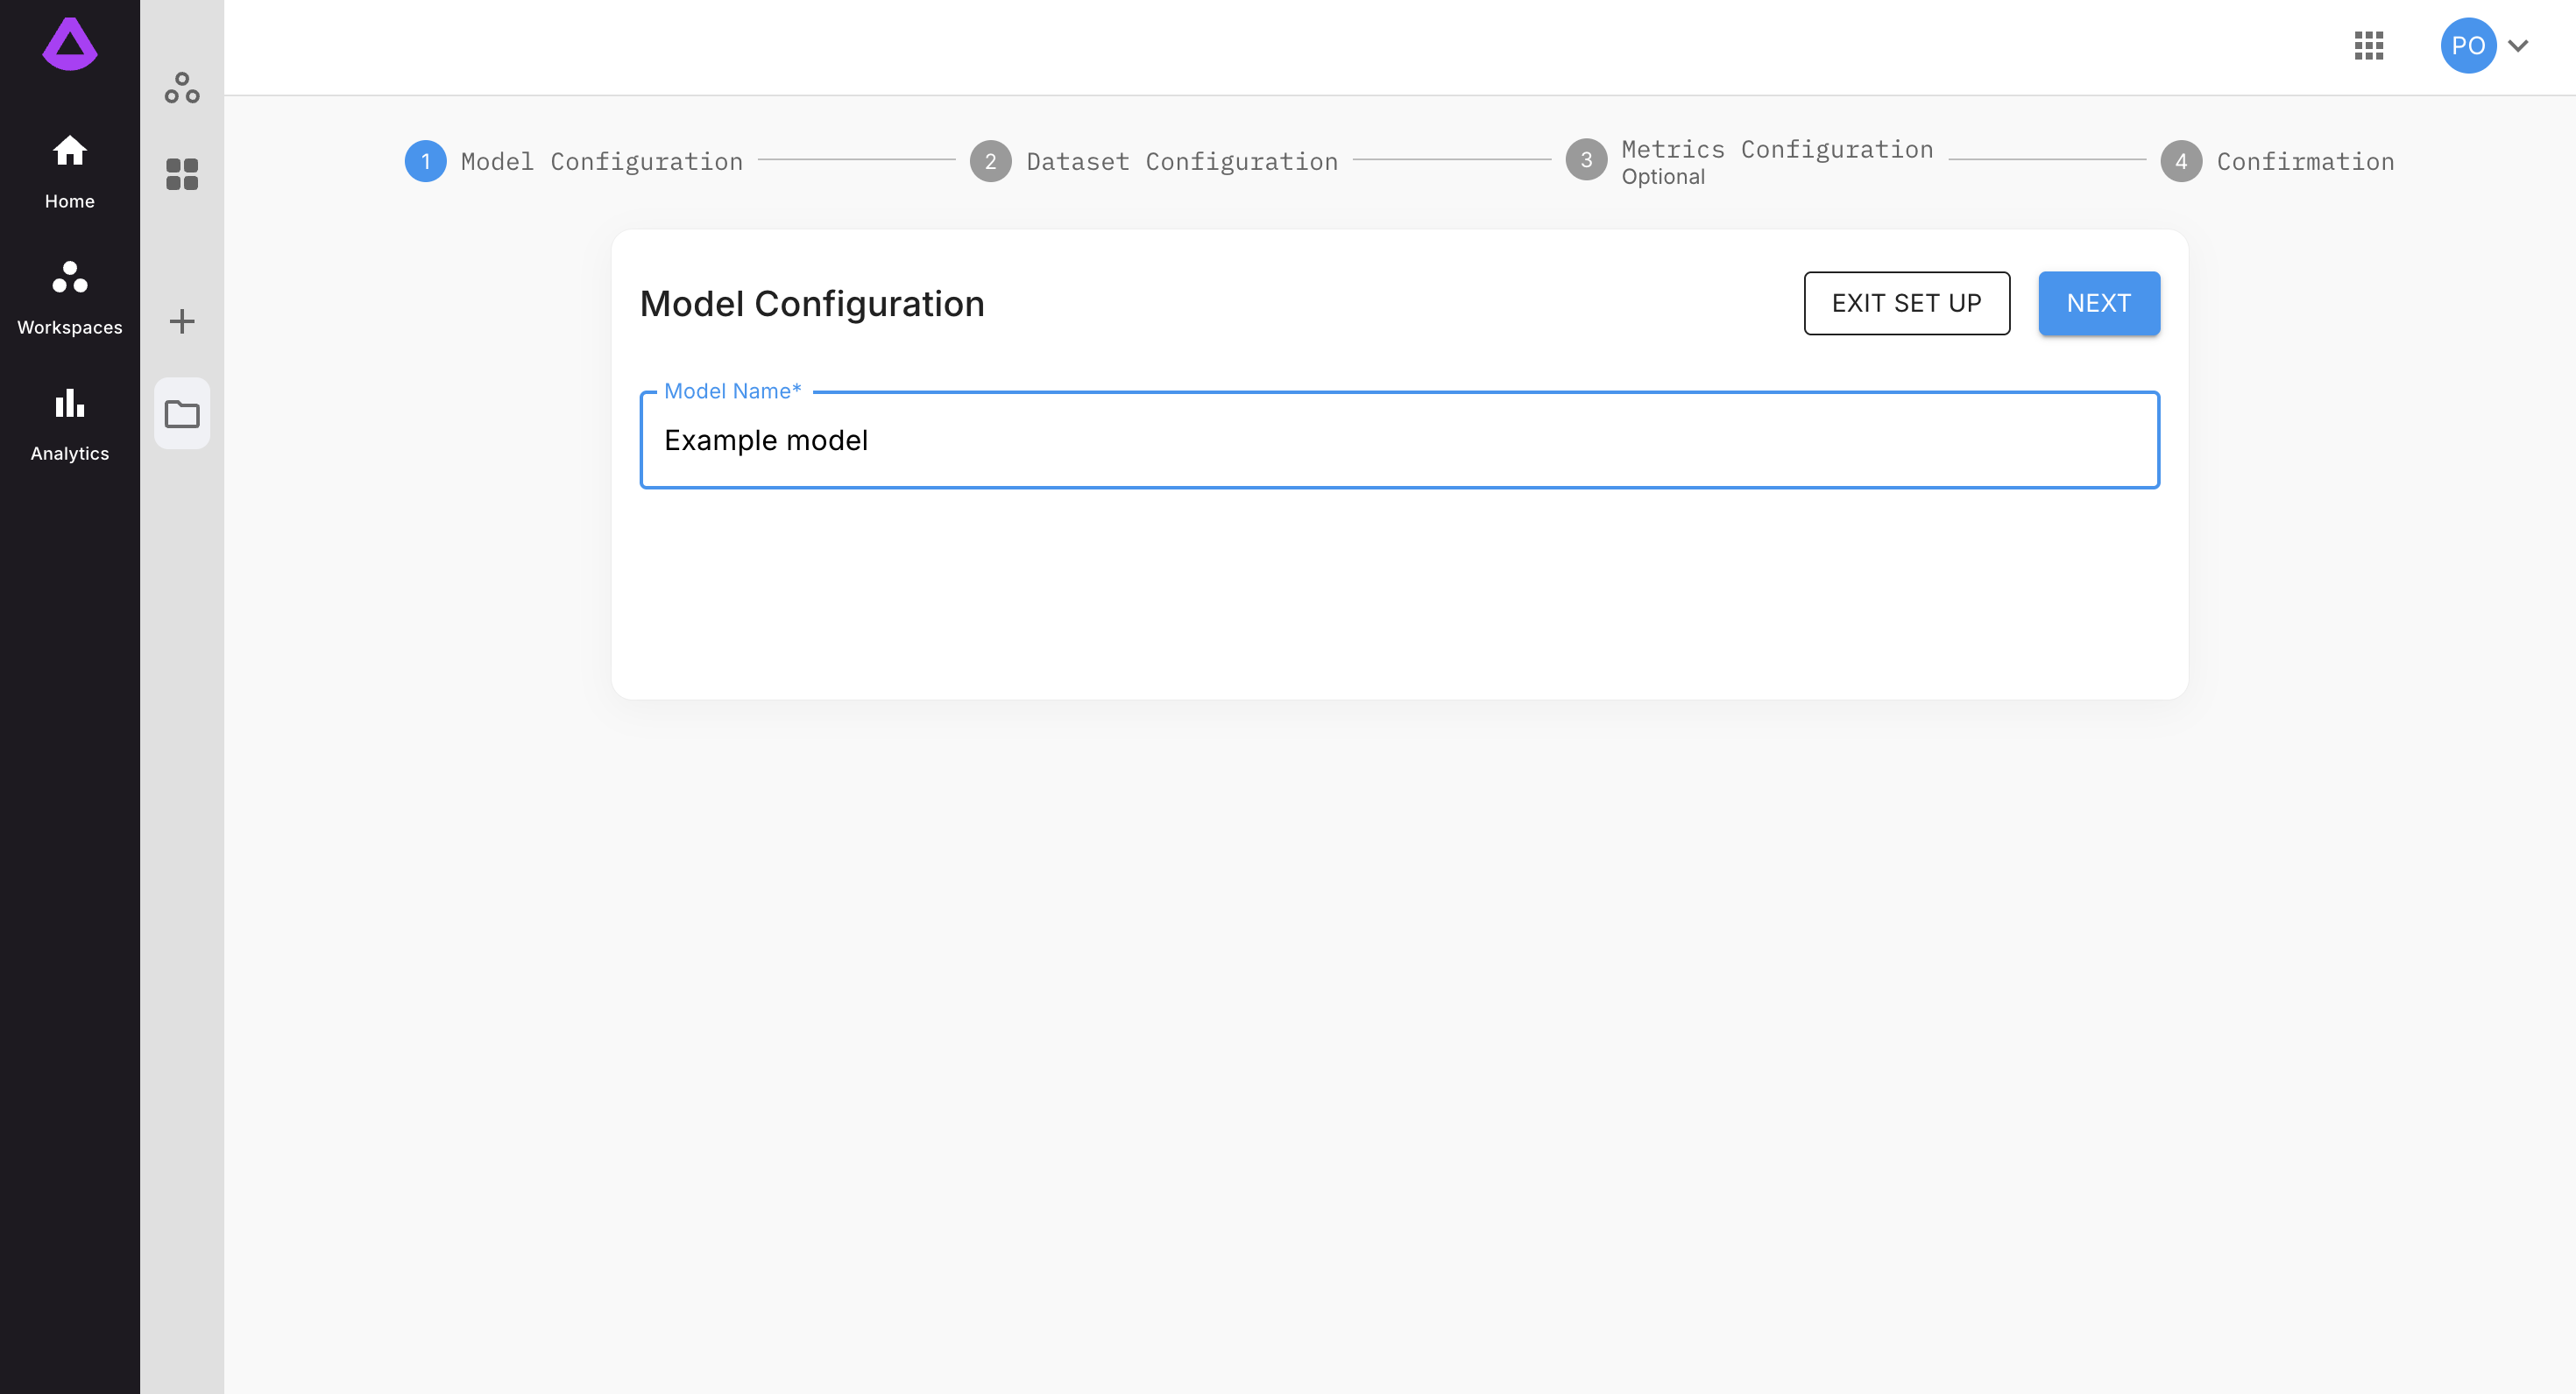Select the three-circles workspace icon
This screenshot has height=1394, width=2576.
(x=182, y=88)
